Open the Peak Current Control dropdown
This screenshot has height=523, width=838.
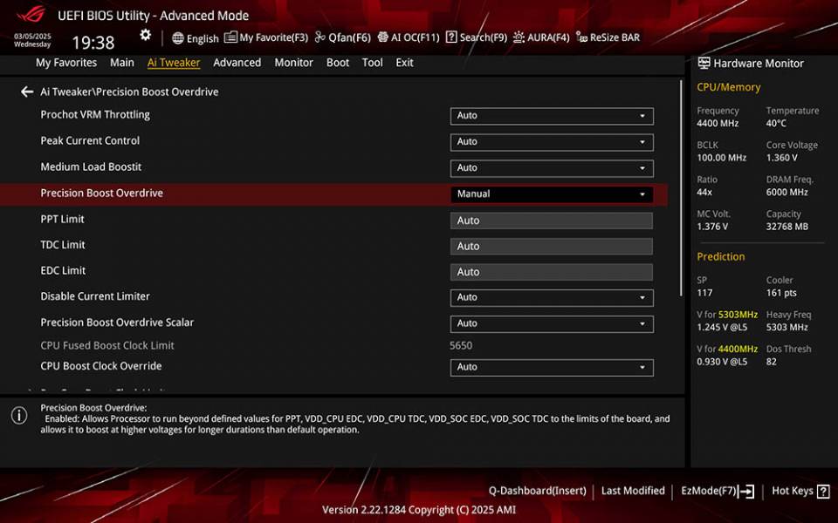pyautogui.click(x=552, y=142)
